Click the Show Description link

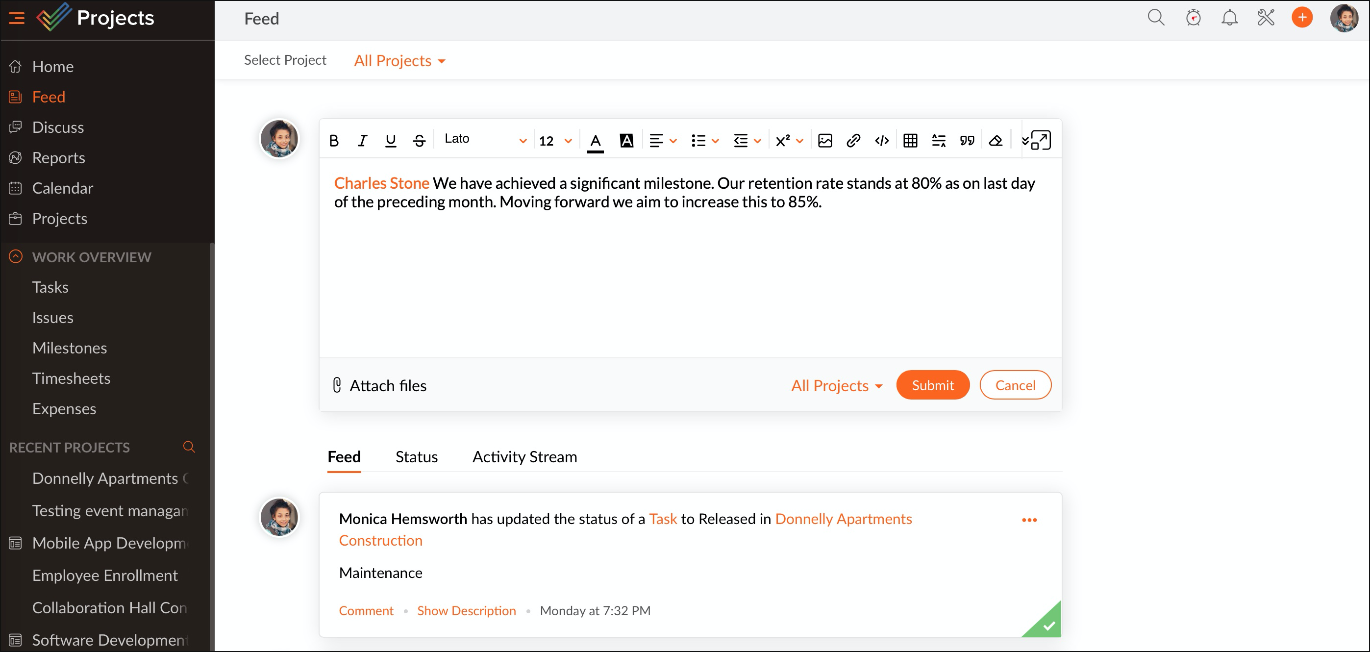pos(467,610)
